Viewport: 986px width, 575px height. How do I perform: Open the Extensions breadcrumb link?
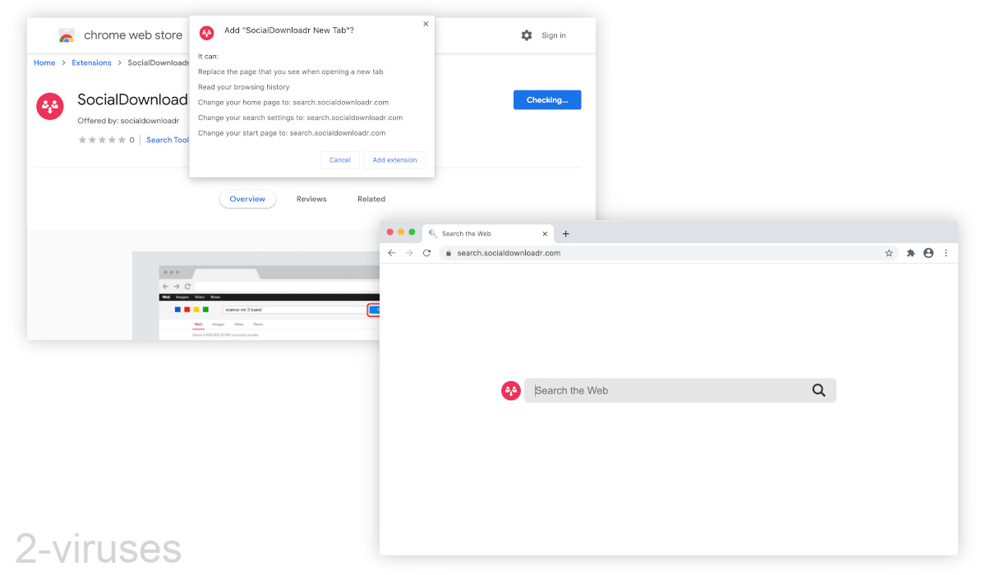click(91, 62)
